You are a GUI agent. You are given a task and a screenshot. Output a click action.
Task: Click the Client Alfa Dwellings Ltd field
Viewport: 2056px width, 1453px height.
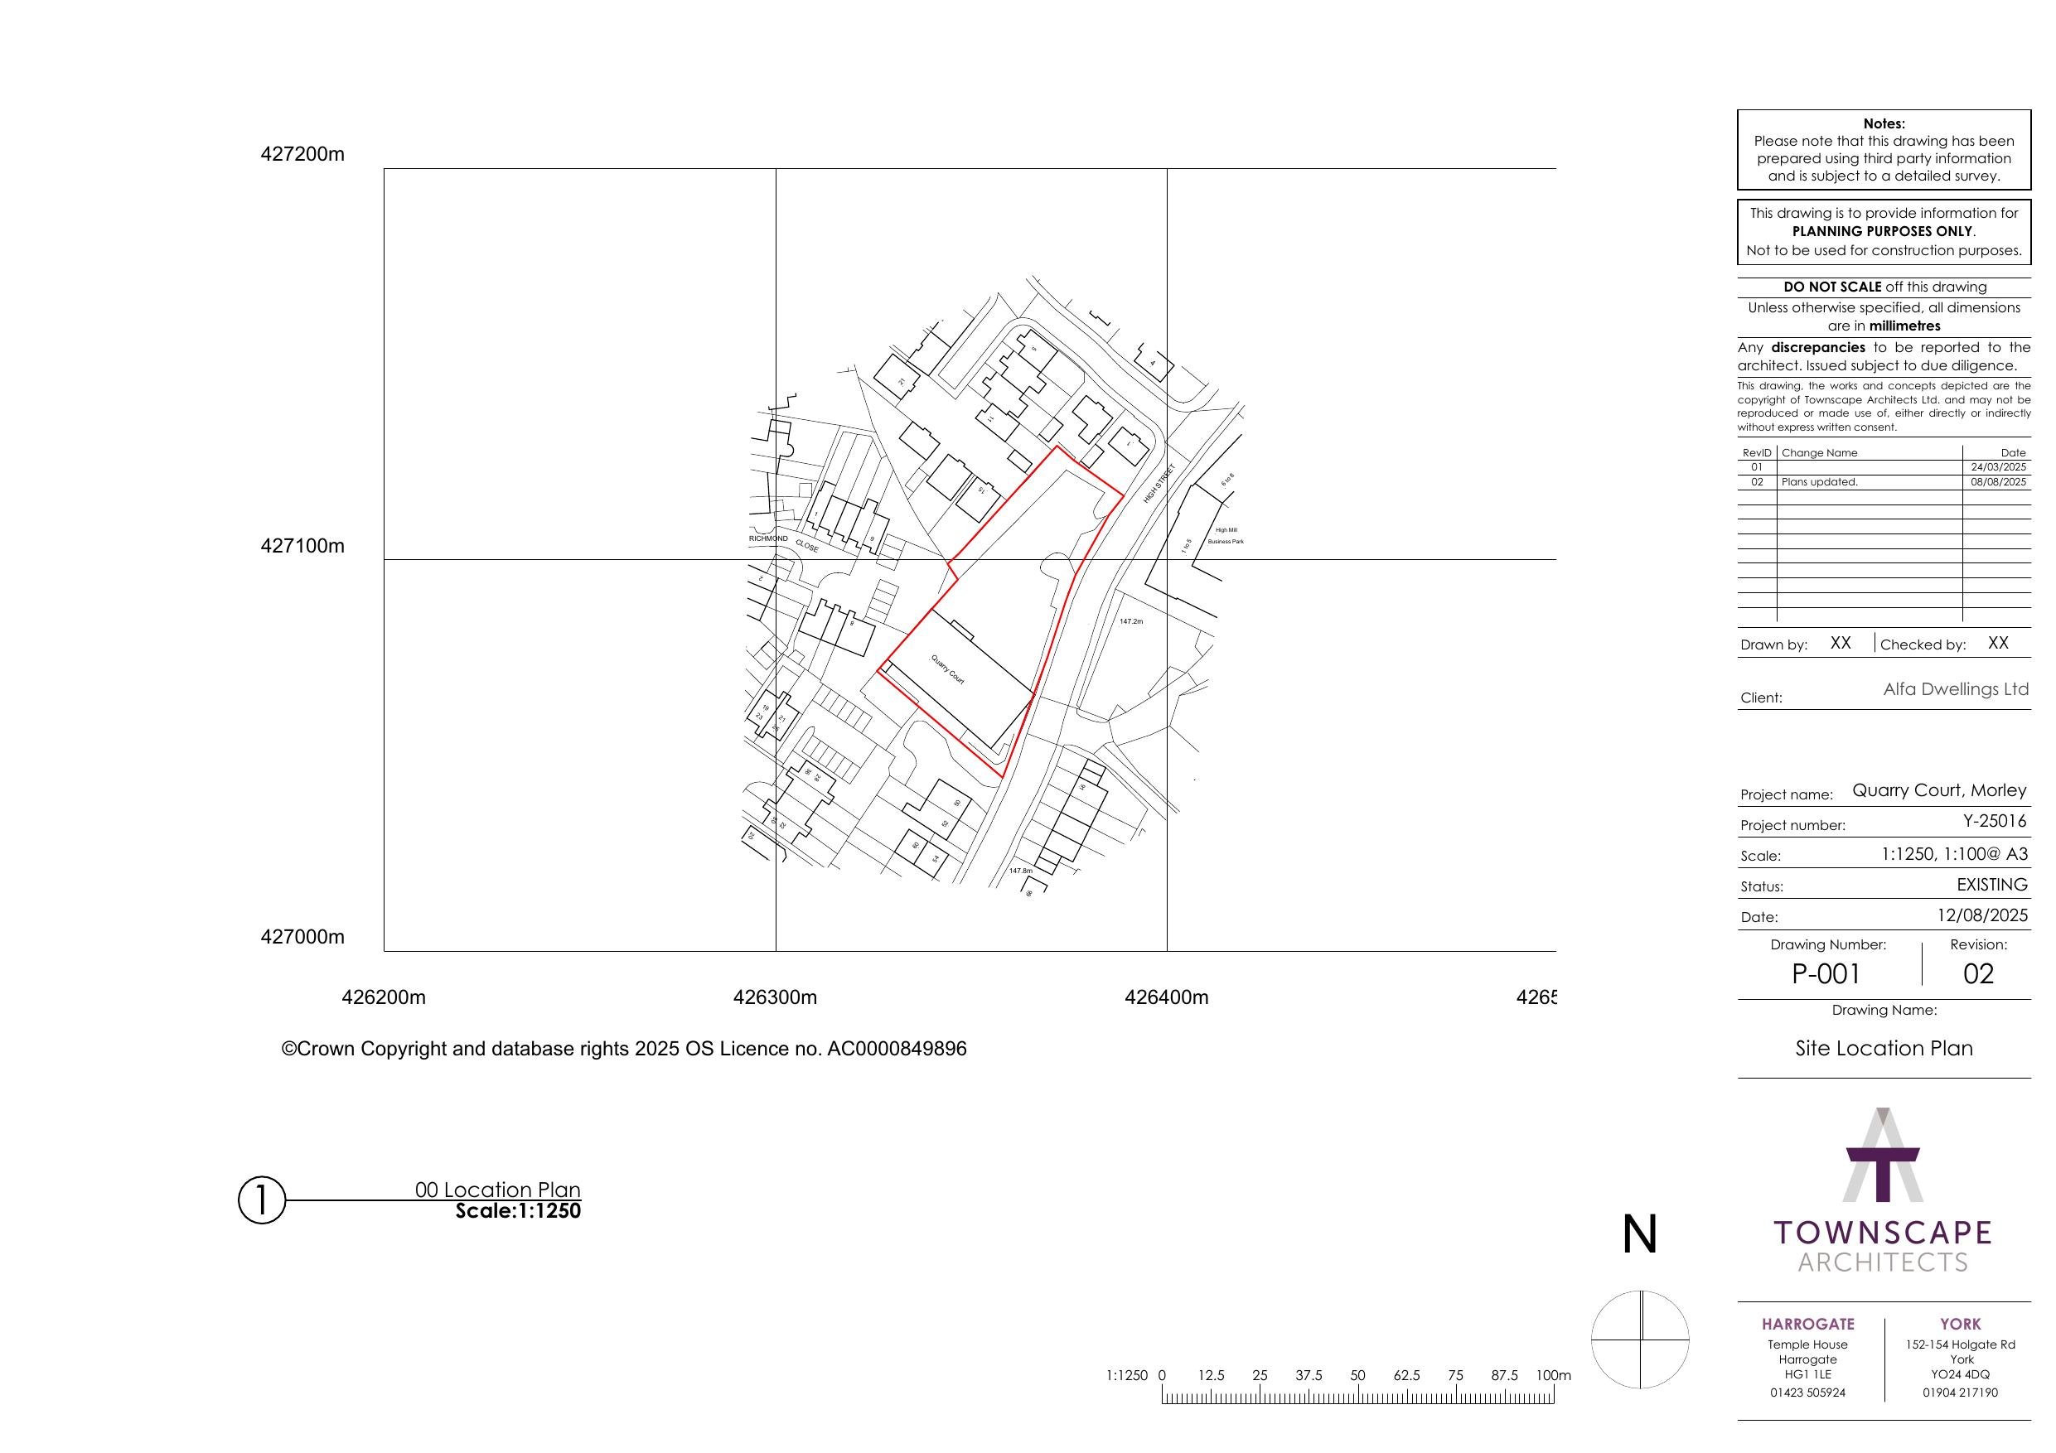1956,689
